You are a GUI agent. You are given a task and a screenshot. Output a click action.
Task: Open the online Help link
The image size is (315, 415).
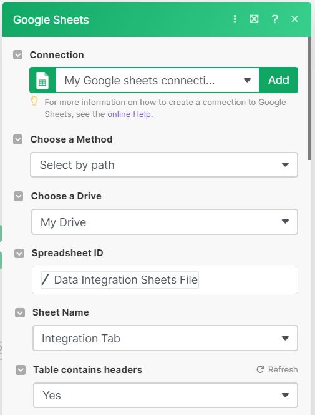(130, 114)
